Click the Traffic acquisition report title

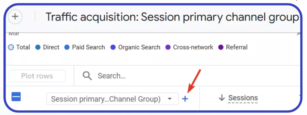[x=172, y=17]
